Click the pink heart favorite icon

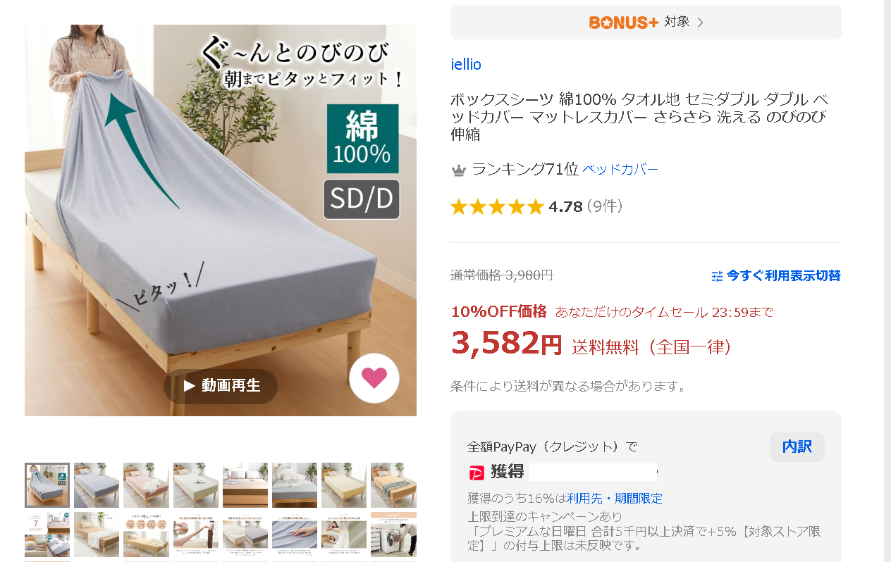tap(374, 378)
